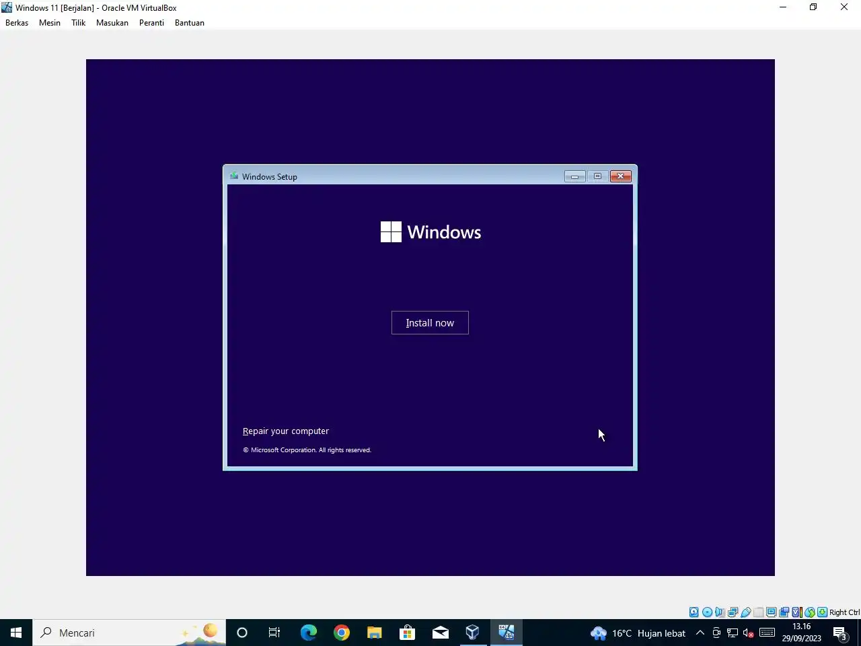Viewport: 861px width, 646px height.
Task: Click the Install now button
Action: (430, 323)
